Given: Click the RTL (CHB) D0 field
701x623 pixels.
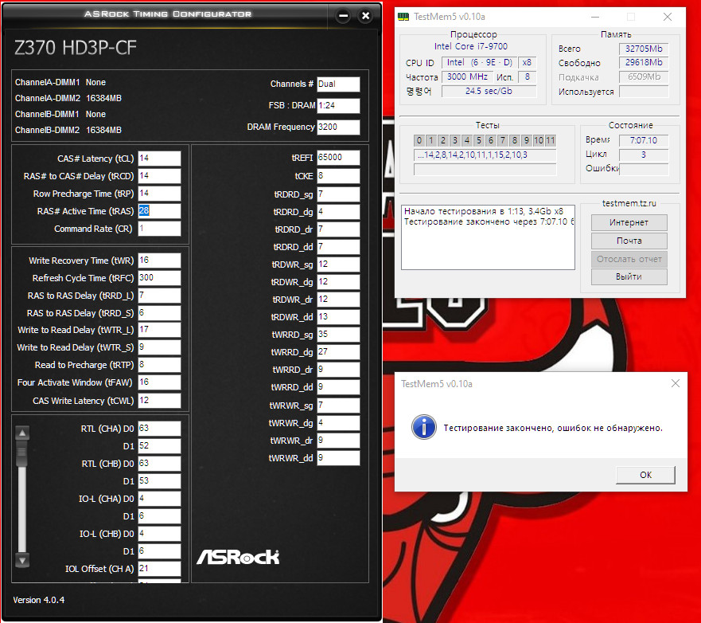Looking at the screenshot, I should (x=159, y=463).
